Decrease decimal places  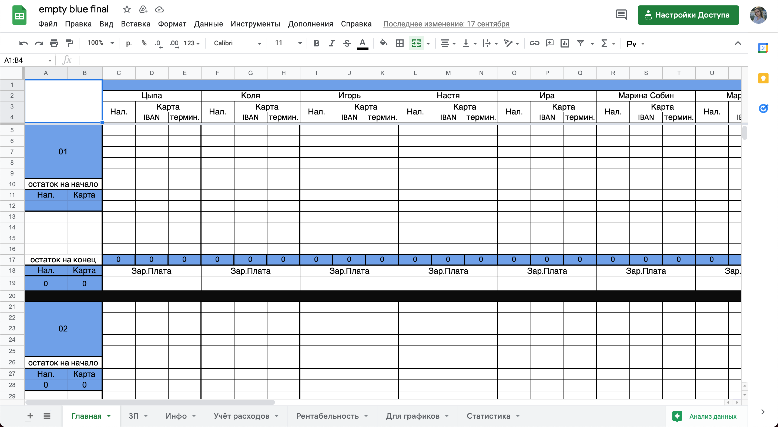click(x=159, y=43)
